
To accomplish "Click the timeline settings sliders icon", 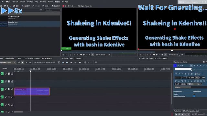I will click(91, 63).
